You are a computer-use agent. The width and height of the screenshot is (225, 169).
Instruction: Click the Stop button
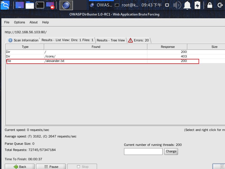pyautogui.click(x=82, y=166)
